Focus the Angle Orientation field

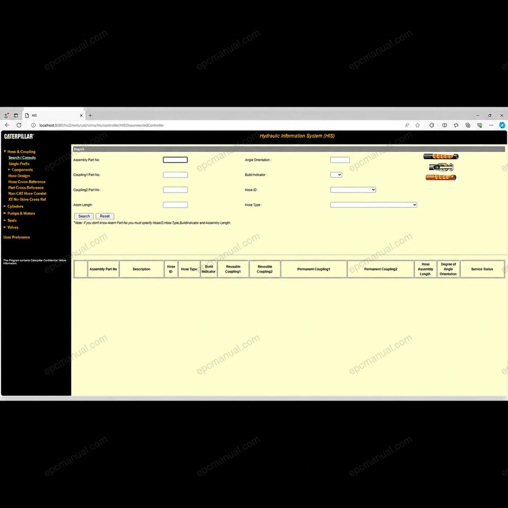point(340,160)
